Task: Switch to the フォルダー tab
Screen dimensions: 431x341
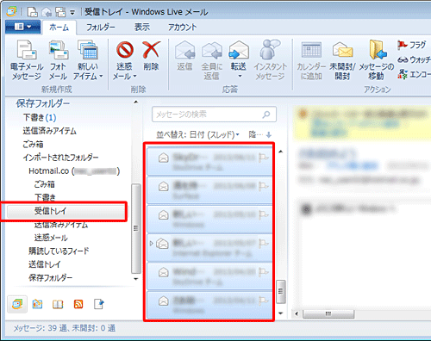Action: click(x=101, y=28)
